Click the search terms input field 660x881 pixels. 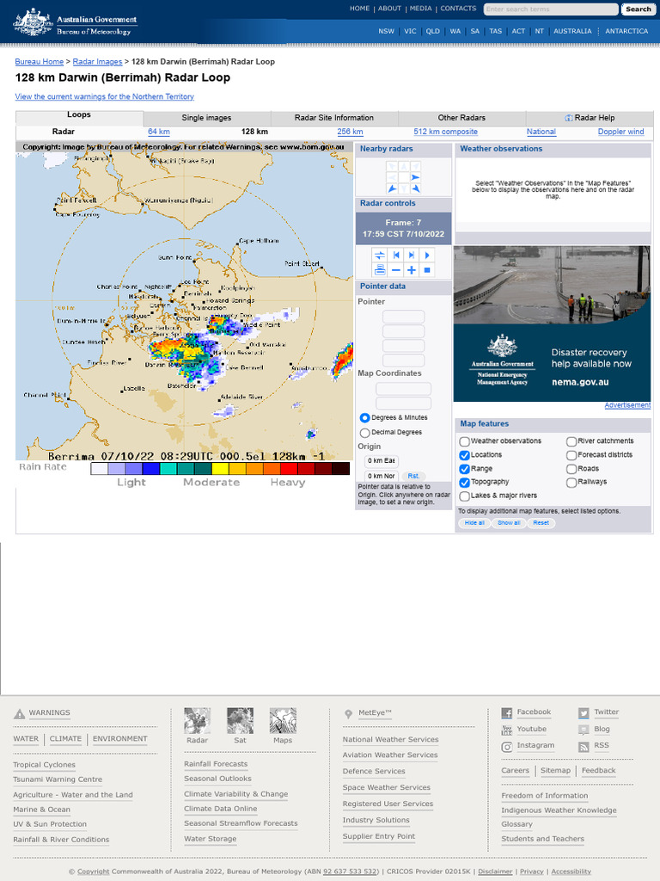click(x=550, y=9)
